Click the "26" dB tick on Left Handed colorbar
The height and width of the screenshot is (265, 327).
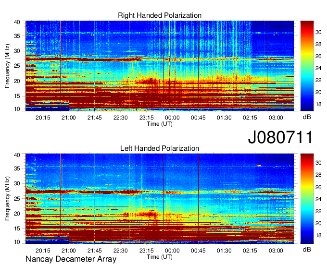coord(318,187)
